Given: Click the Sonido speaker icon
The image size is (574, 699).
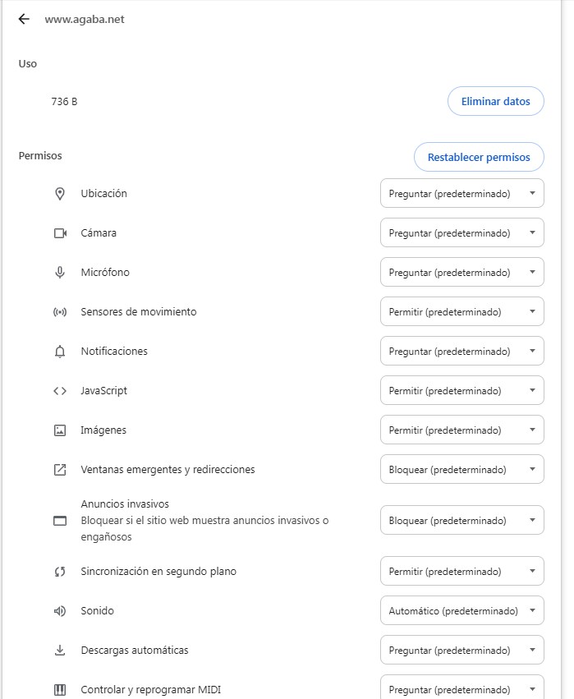Looking at the screenshot, I should tap(60, 611).
